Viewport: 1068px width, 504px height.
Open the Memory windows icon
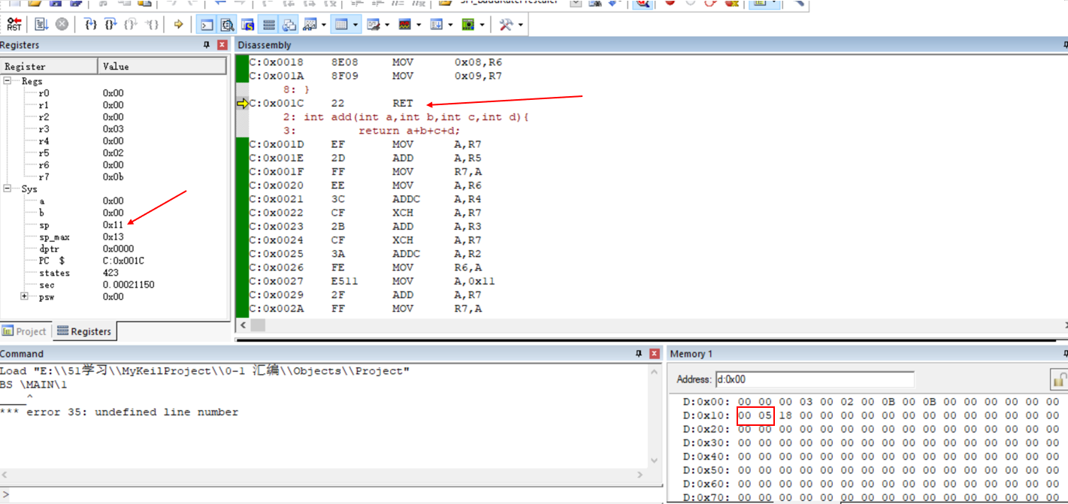(341, 24)
